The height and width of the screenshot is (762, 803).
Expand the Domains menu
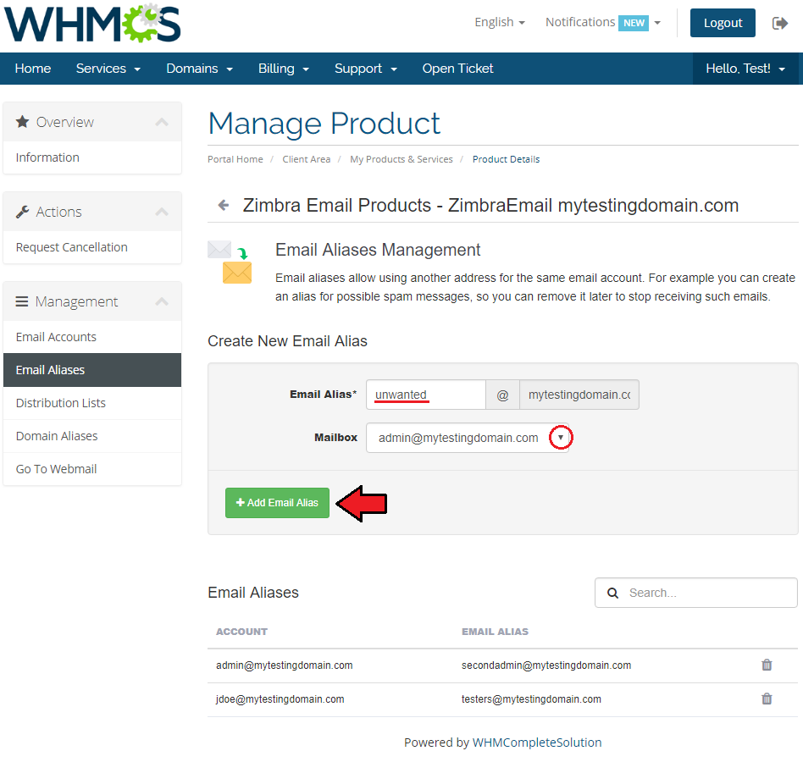pos(199,69)
